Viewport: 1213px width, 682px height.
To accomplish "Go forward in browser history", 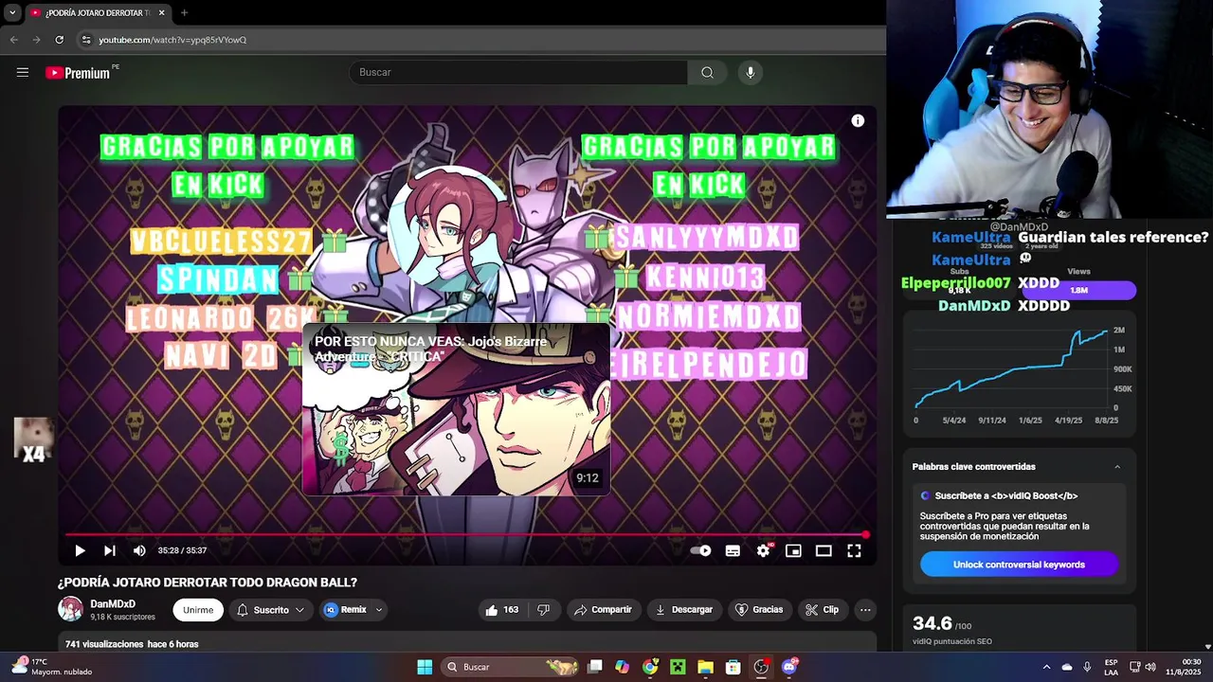I will click(37, 40).
